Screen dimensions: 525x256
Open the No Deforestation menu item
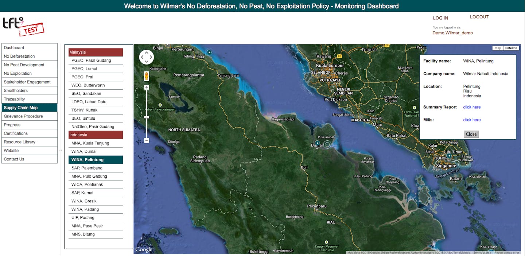click(x=30, y=56)
